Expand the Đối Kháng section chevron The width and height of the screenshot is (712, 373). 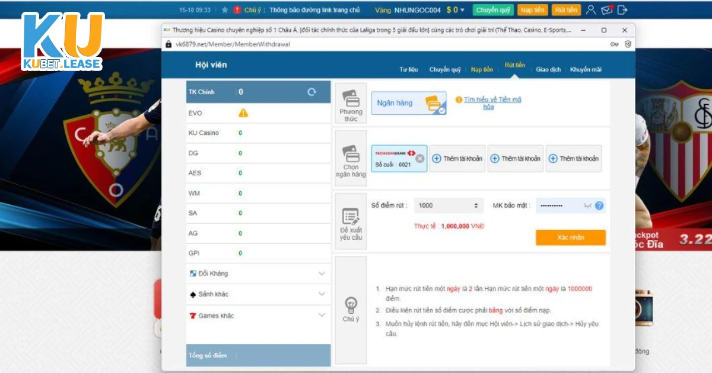coord(322,274)
